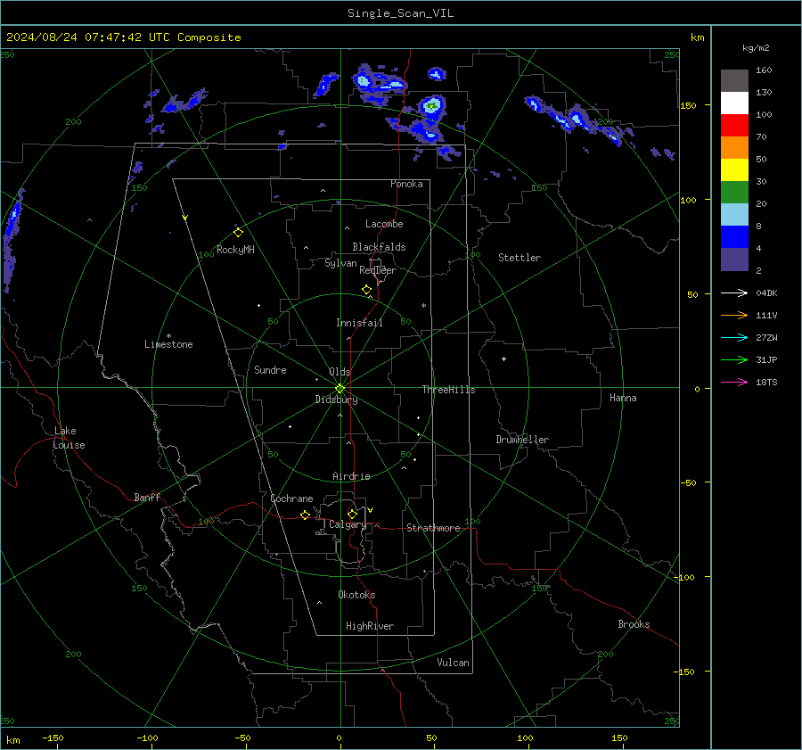Click the Sundre town label
The image size is (802, 750).
pyautogui.click(x=270, y=370)
